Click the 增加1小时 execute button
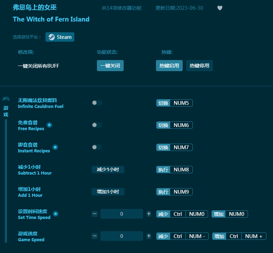Viewport: 273px width, 253px height. pos(108,192)
